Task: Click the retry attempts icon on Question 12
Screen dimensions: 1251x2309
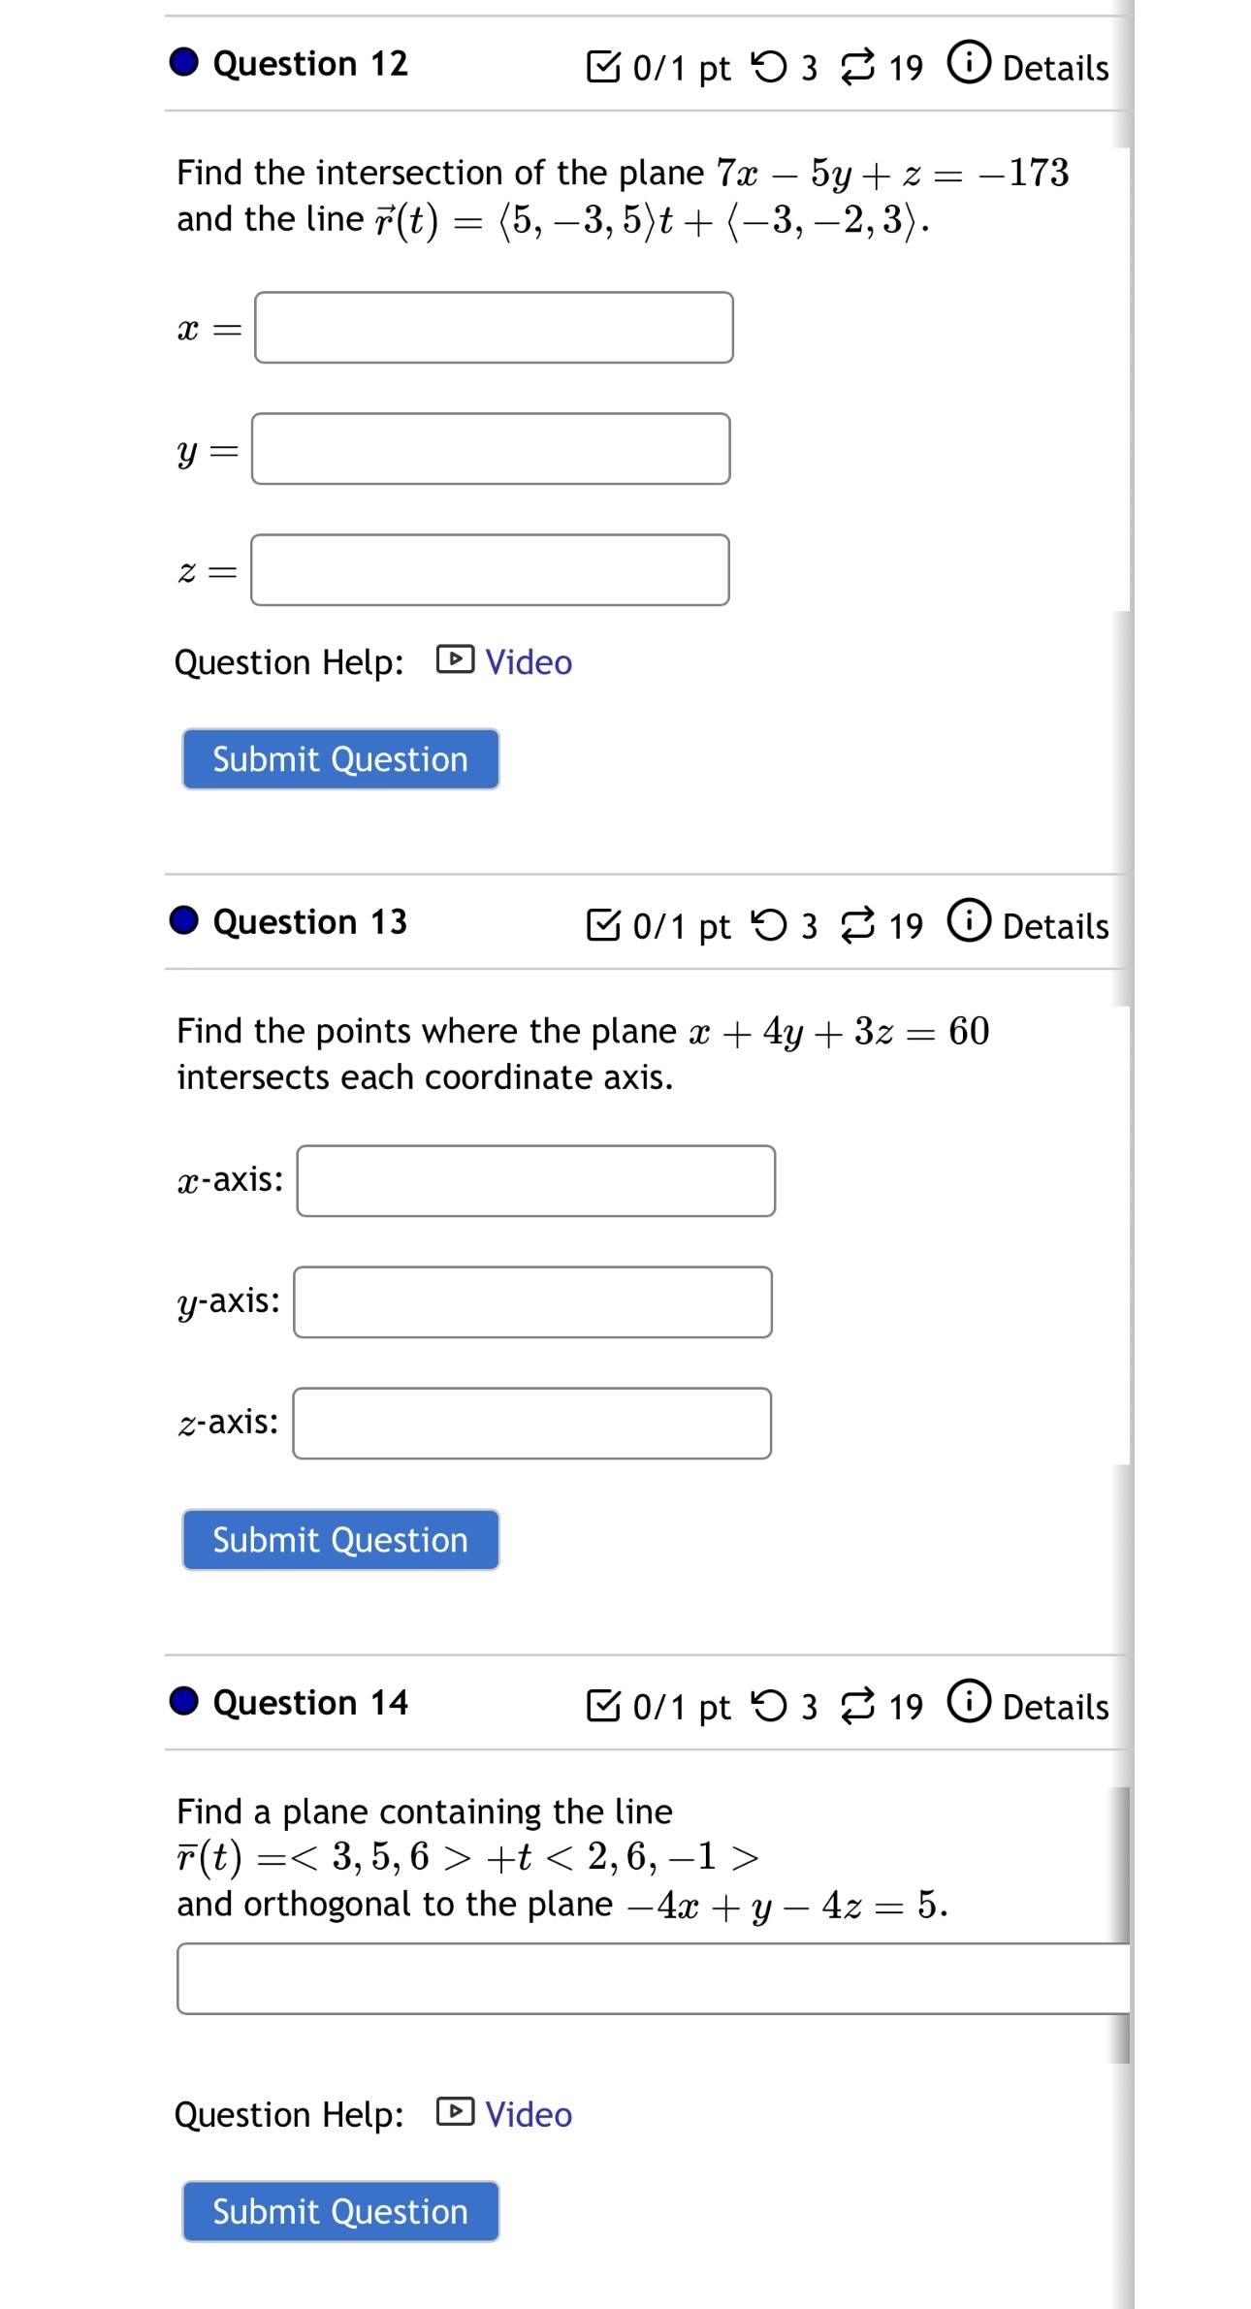Action: tap(768, 67)
